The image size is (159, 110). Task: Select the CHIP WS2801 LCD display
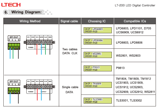point(98,55)
